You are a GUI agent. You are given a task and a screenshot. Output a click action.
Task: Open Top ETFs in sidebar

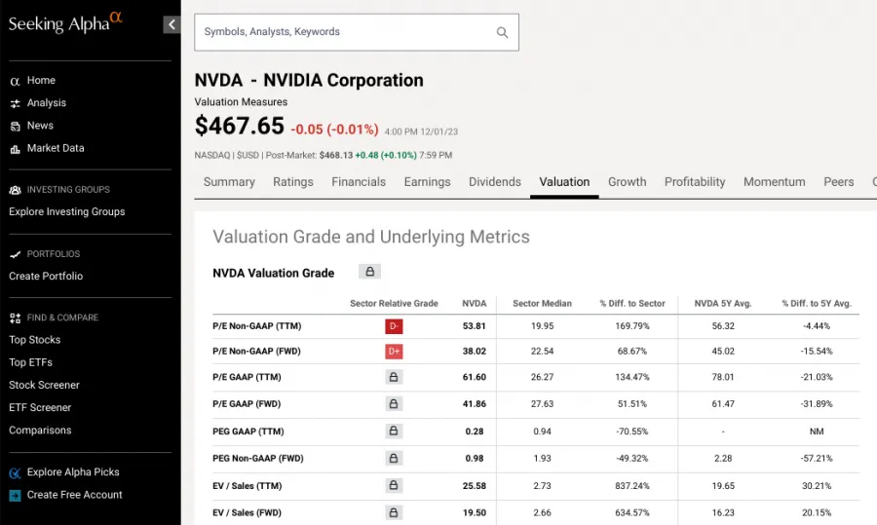pos(31,362)
